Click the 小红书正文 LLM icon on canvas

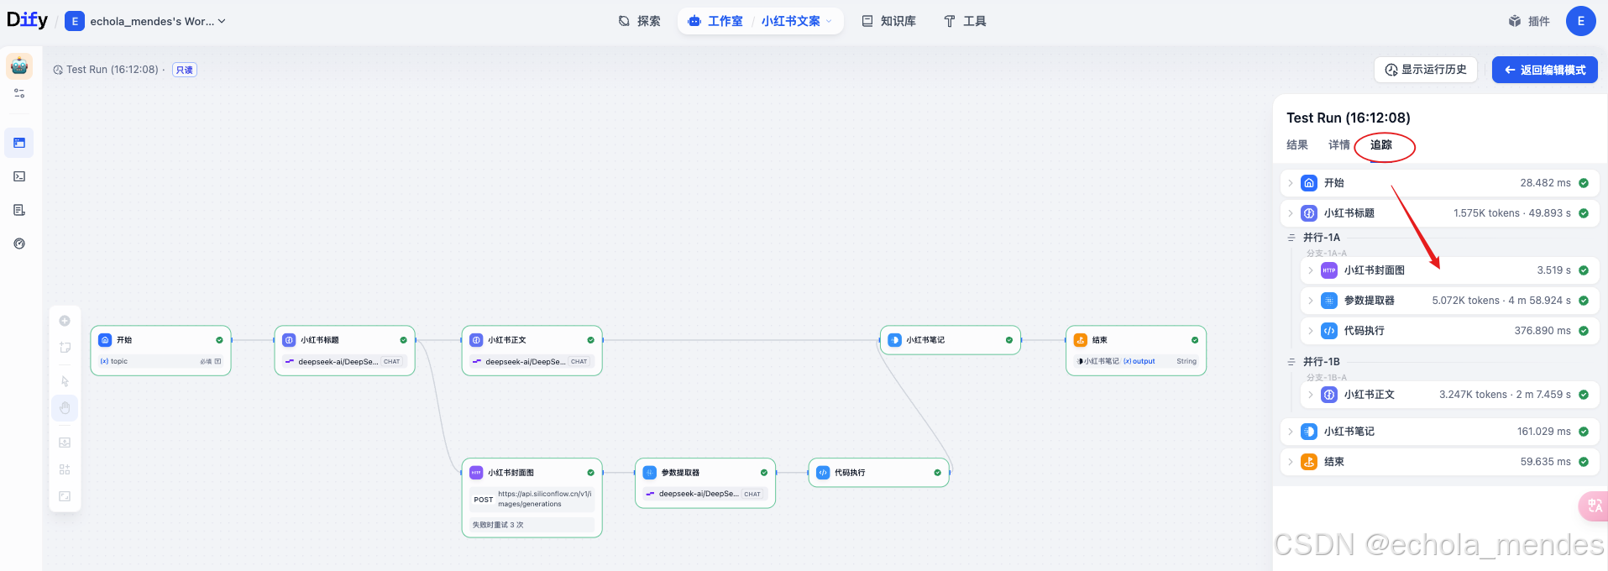click(x=476, y=340)
